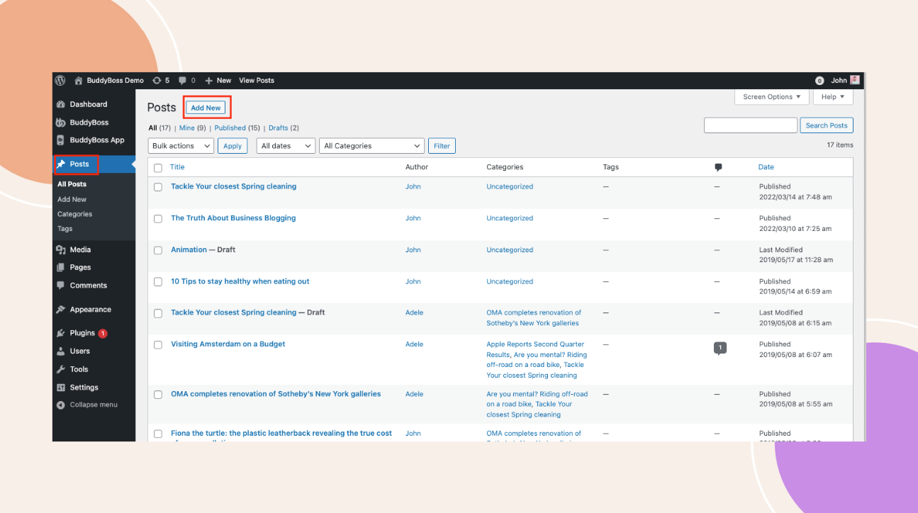The height and width of the screenshot is (513, 918).
Task: Click the BuddyBoss App sidebar icon
Action: [x=61, y=140]
